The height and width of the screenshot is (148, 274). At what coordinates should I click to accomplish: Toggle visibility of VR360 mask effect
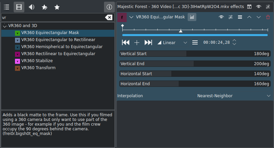click(x=221, y=17)
